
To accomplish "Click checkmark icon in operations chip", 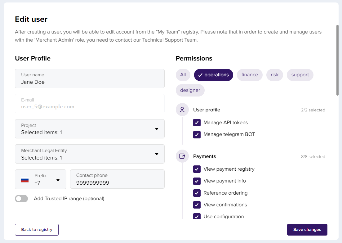I will [200, 75].
